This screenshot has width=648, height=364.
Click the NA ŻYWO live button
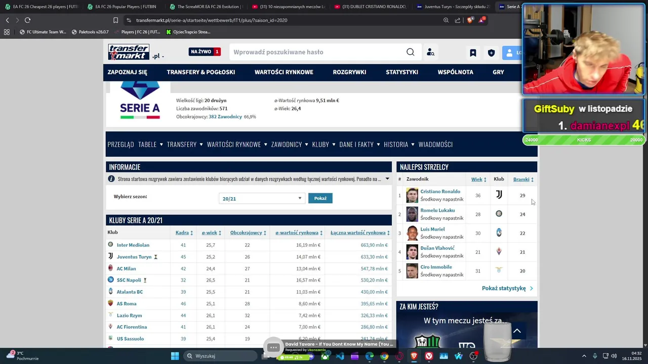(205, 52)
